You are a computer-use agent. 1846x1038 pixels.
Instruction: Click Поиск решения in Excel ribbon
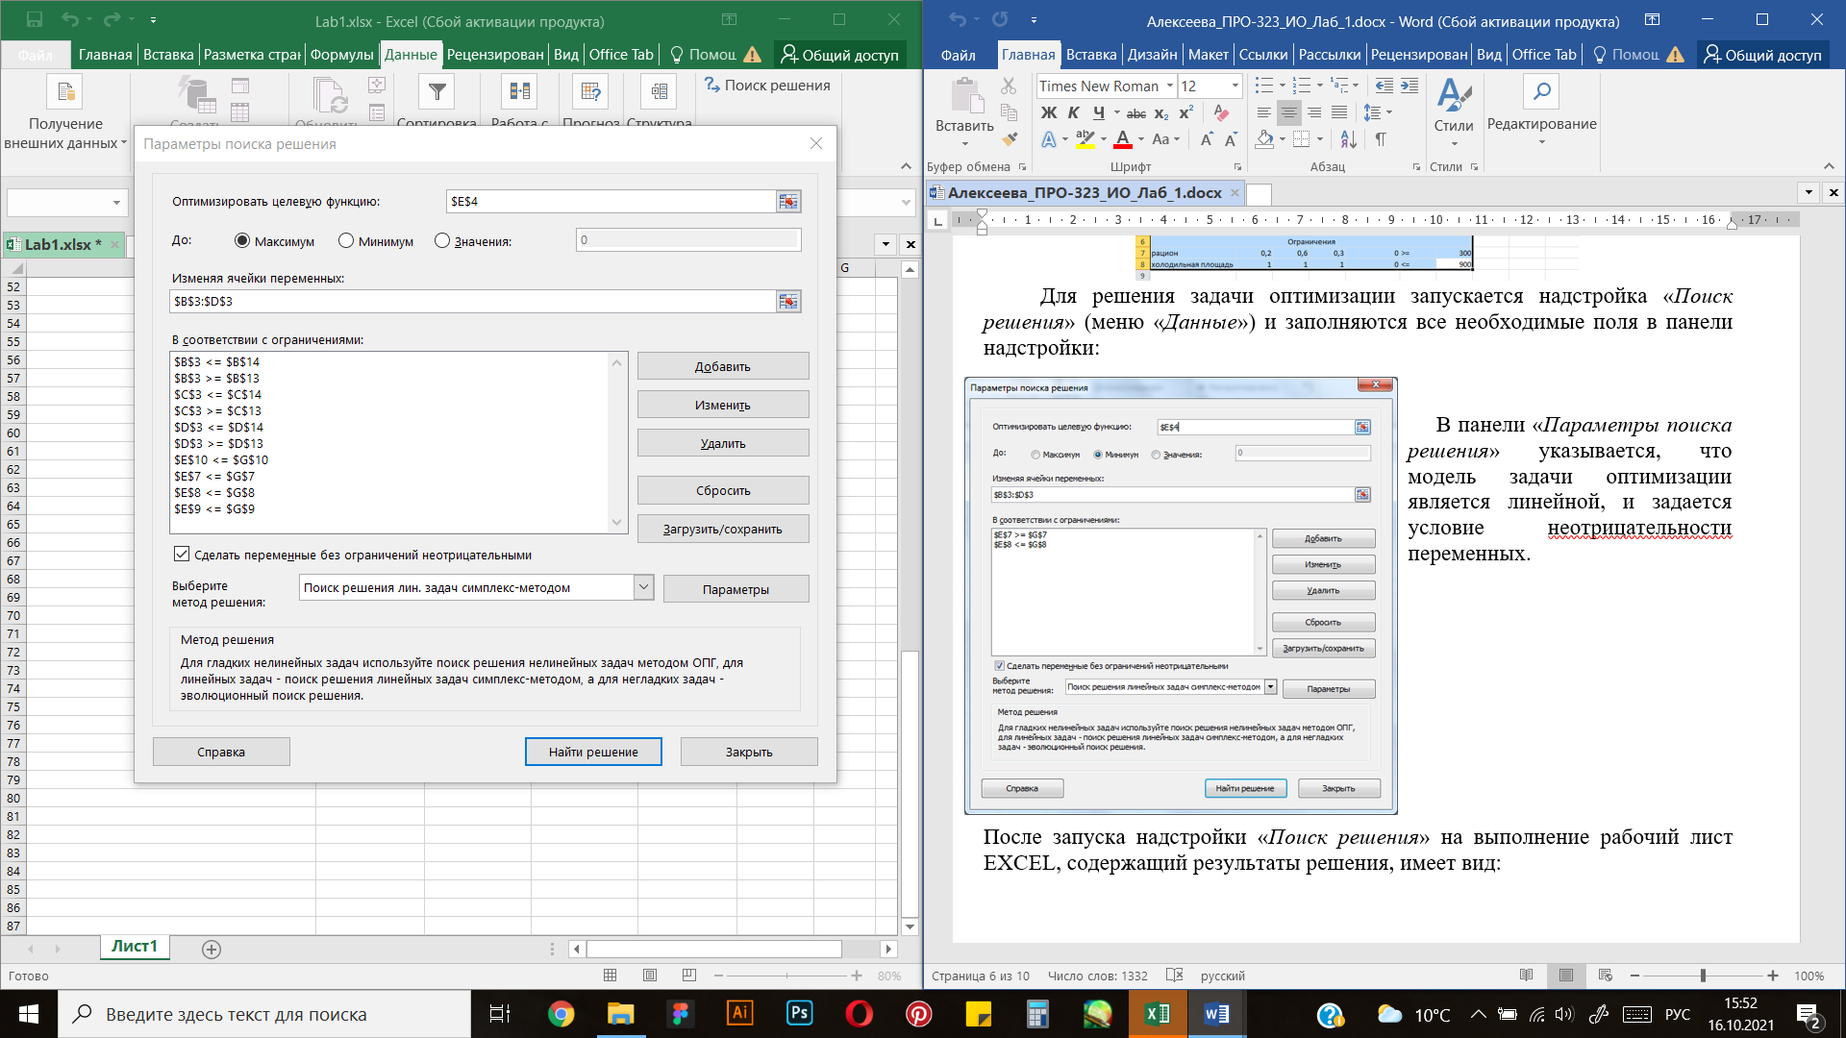767,86
